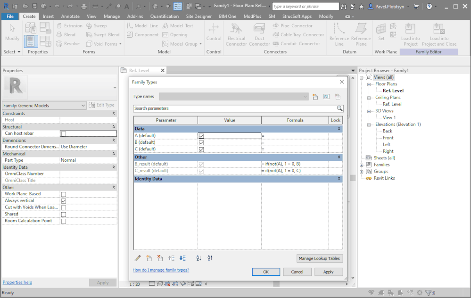This screenshot has height=298, width=471.
Task: Uncheck the C (default) parameter checkbox
Action: [x=201, y=149]
